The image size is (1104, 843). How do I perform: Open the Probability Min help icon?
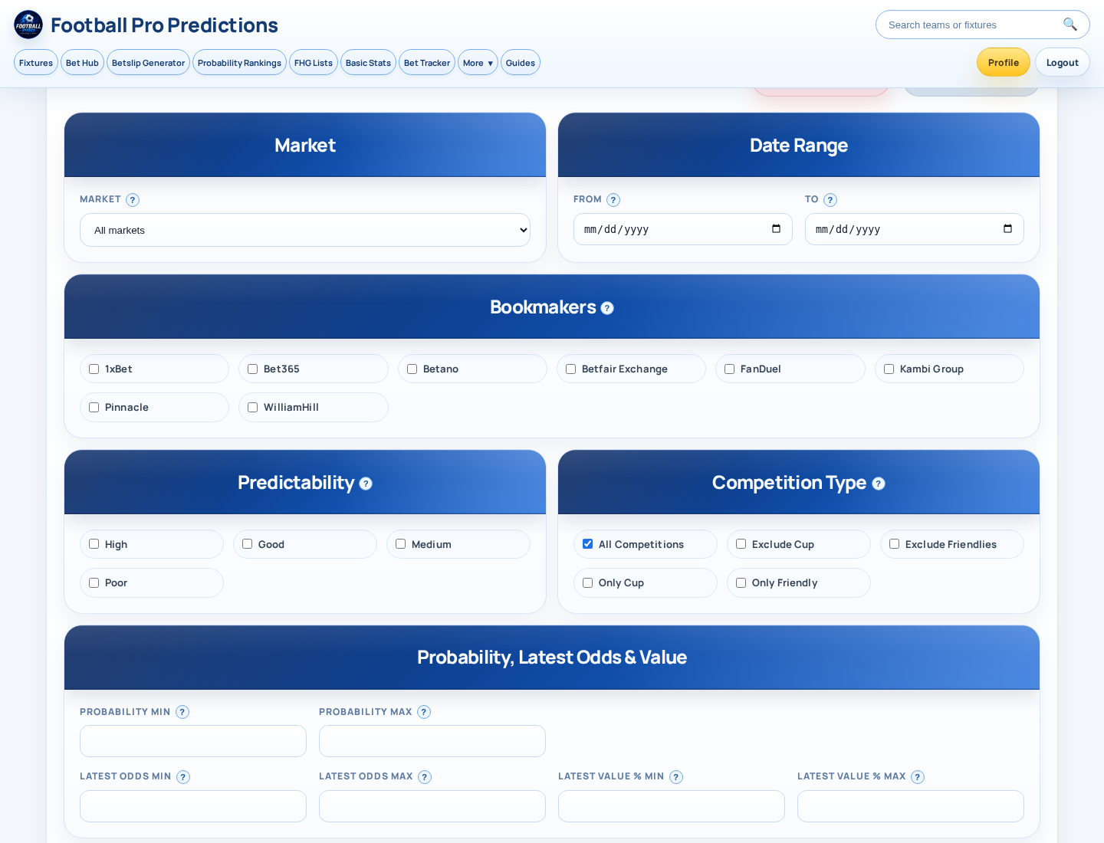pos(182,712)
